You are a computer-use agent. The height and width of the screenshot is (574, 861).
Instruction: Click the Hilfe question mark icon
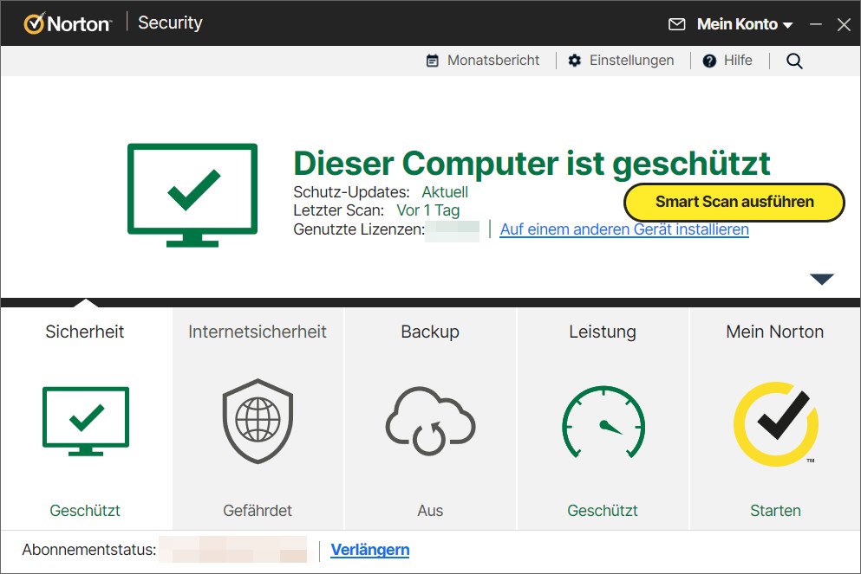tap(709, 61)
